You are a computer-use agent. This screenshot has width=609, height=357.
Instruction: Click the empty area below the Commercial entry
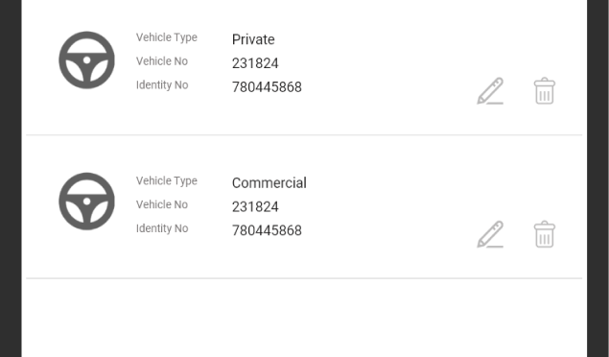click(x=304, y=318)
